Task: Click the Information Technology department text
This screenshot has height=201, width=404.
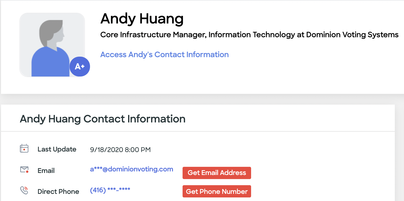Action: (252, 35)
